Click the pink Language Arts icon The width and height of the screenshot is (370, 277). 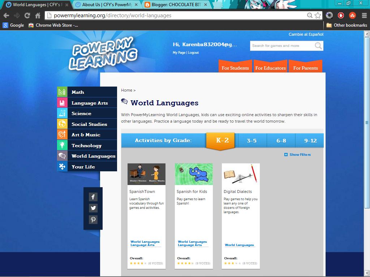click(62, 103)
